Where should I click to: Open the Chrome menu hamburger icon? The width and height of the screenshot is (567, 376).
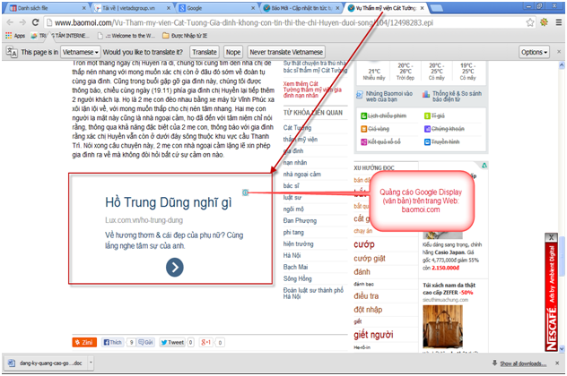click(559, 22)
